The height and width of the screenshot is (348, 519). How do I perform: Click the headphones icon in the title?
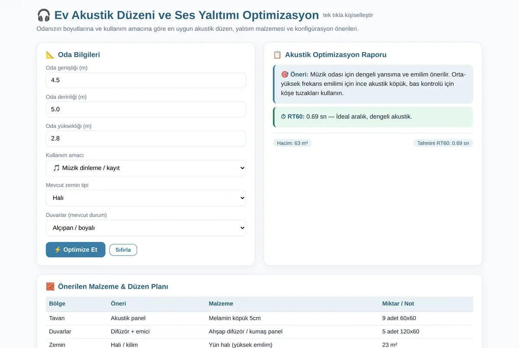(44, 16)
